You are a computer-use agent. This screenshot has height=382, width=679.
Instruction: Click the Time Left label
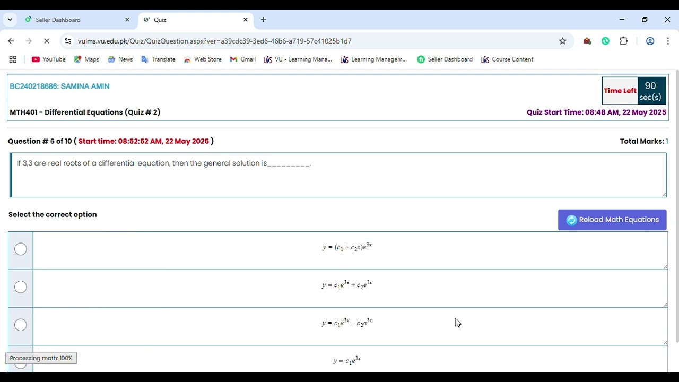pos(620,91)
